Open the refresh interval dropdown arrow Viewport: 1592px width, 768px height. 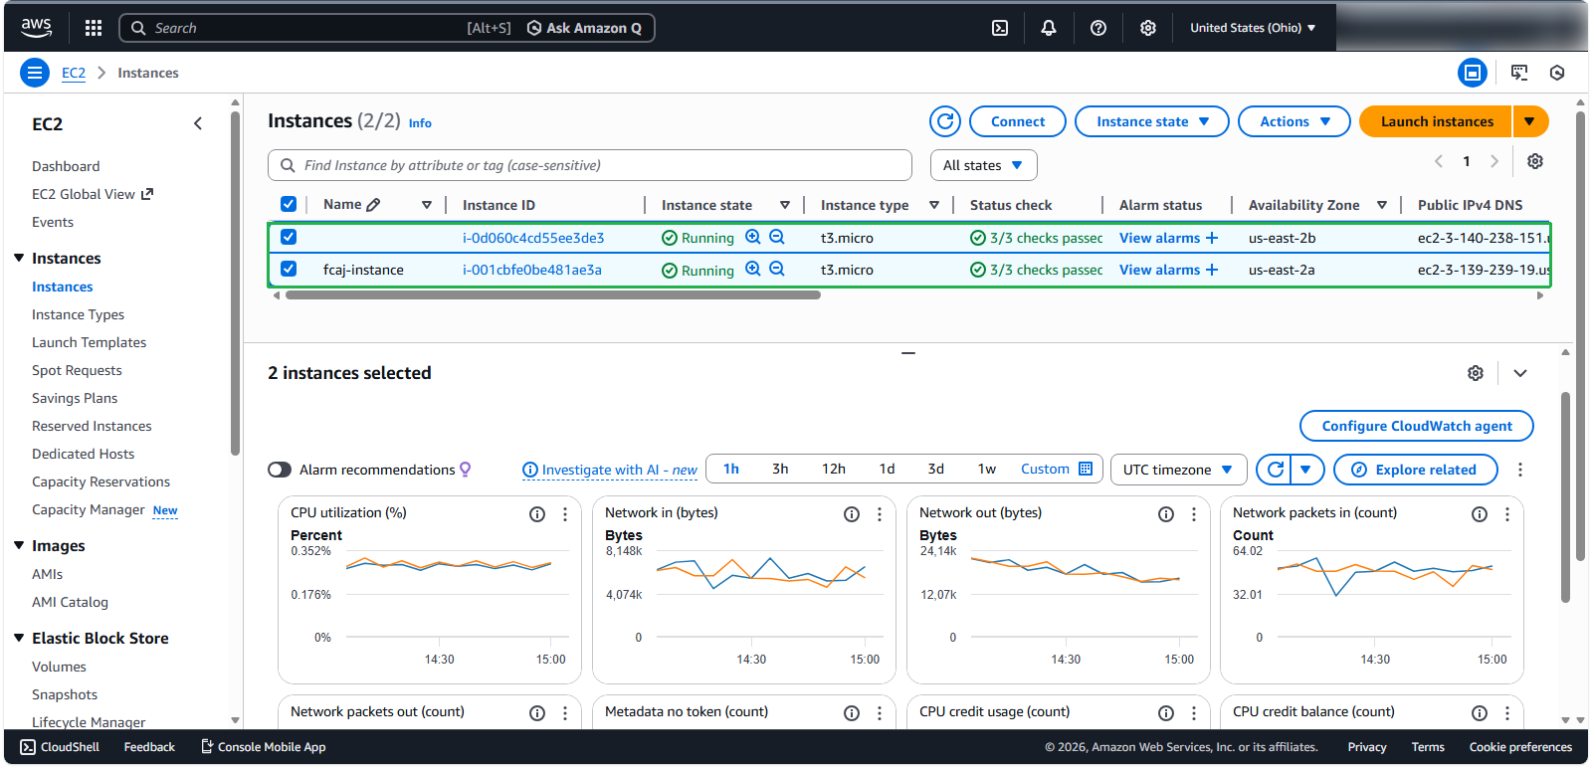pos(1306,470)
